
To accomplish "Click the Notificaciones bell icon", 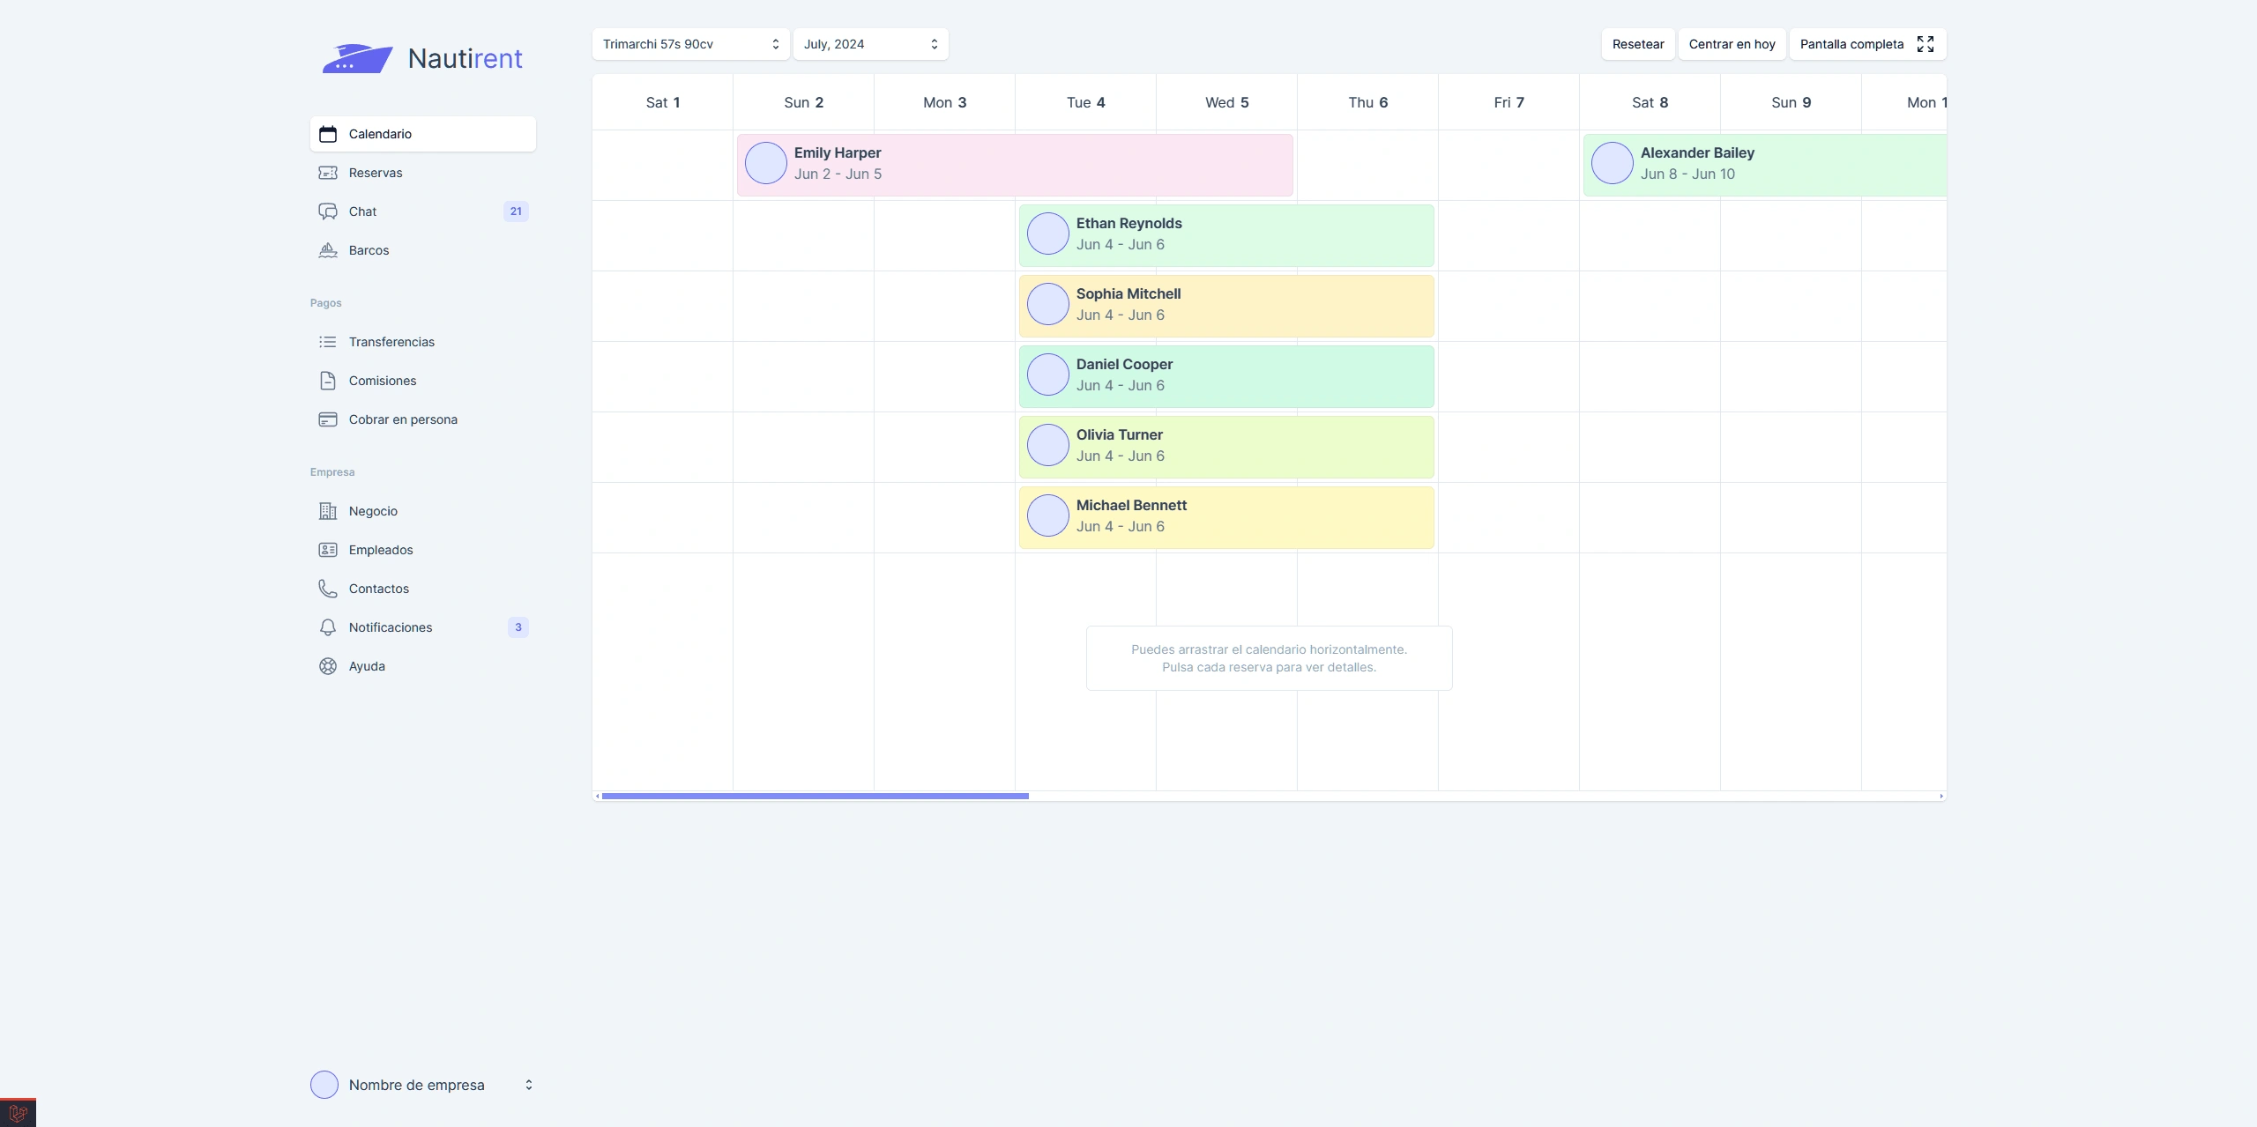I will [x=328, y=627].
